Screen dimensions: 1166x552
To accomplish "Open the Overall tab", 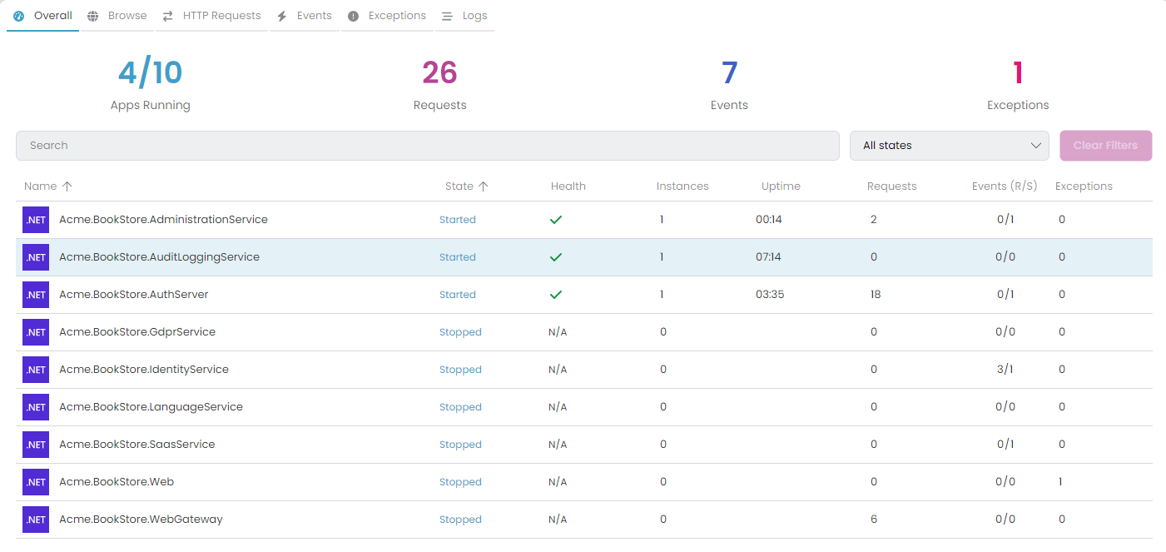I will click(x=42, y=16).
